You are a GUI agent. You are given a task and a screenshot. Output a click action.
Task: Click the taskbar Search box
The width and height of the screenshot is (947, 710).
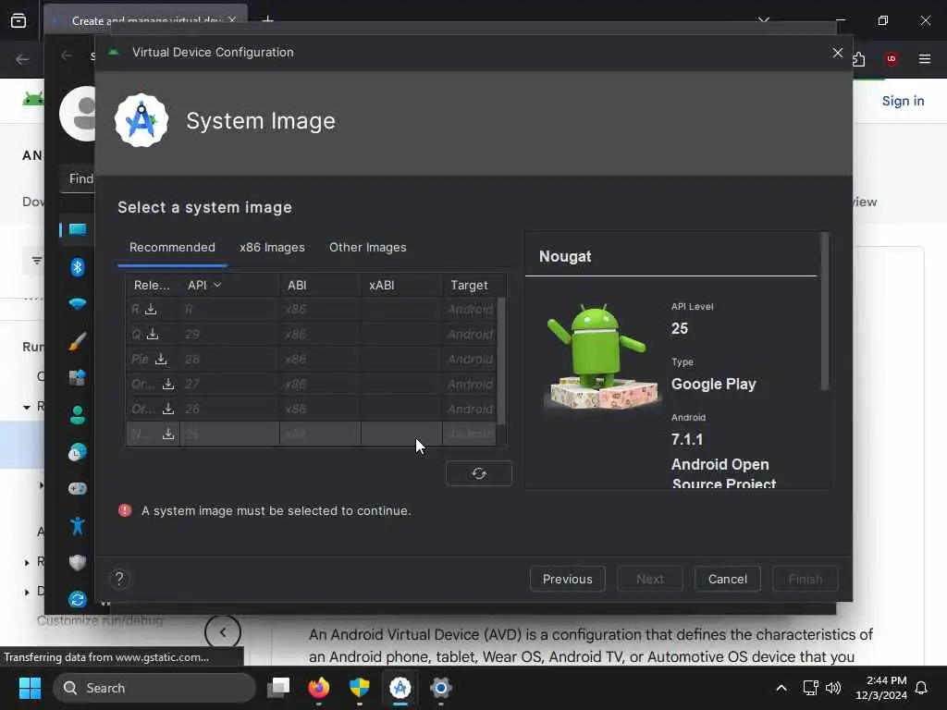click(154, 688)
